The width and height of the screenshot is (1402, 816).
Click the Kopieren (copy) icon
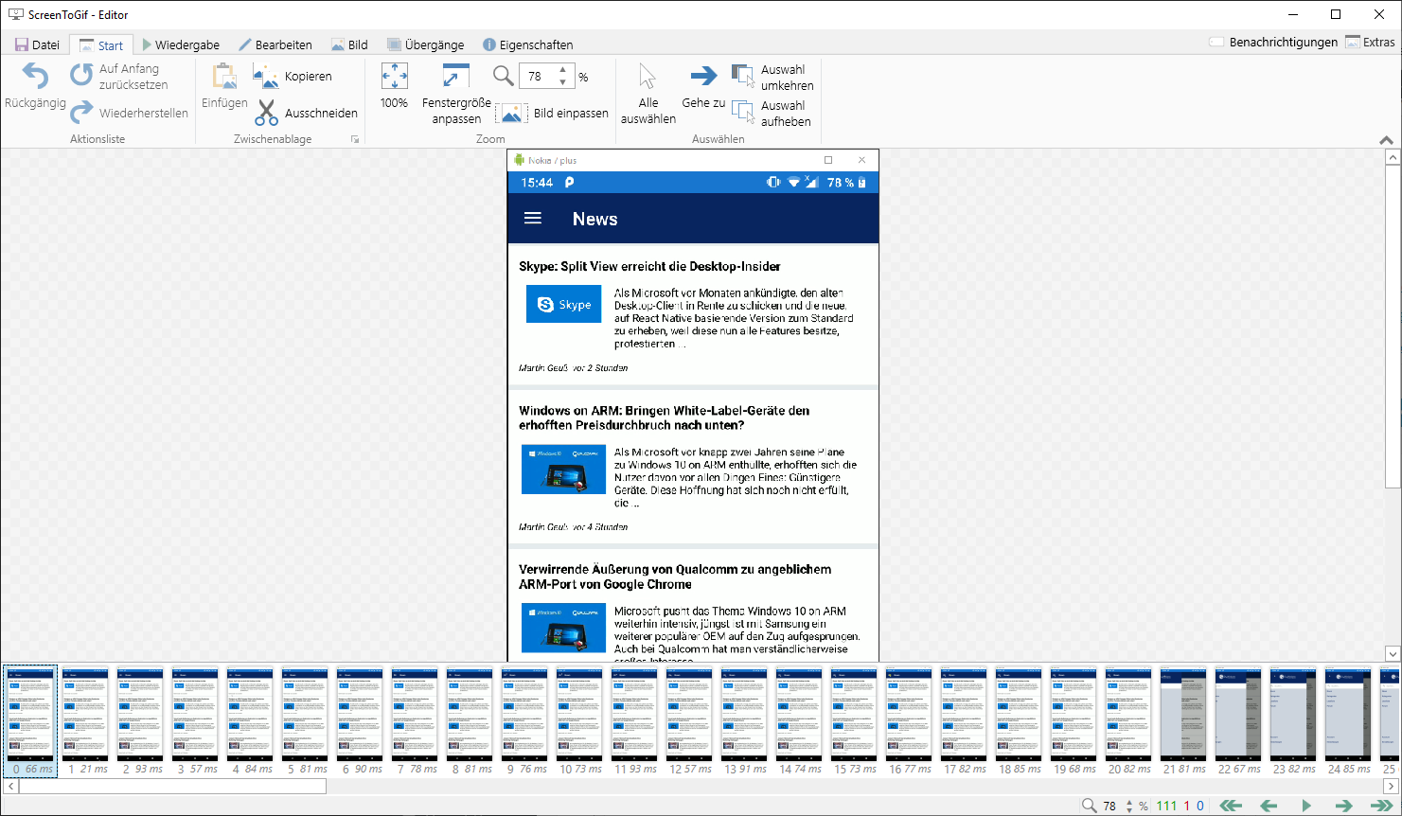pos(266,77)
